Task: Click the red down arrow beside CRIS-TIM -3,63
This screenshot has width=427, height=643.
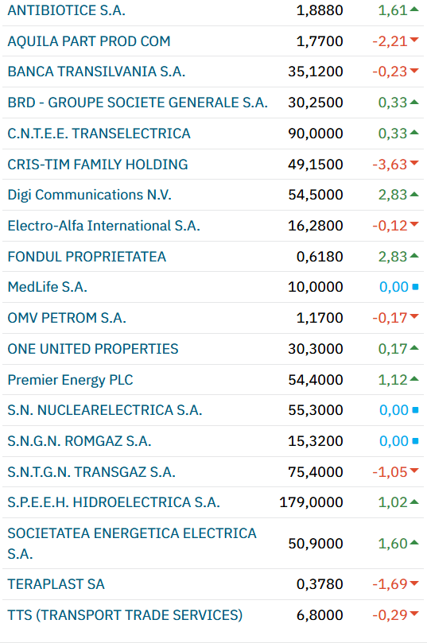Action: pyautogui.click(x=414, y=163)
